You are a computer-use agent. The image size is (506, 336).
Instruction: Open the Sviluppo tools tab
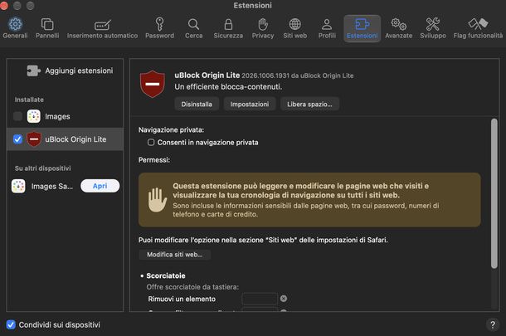click(433, 28)
